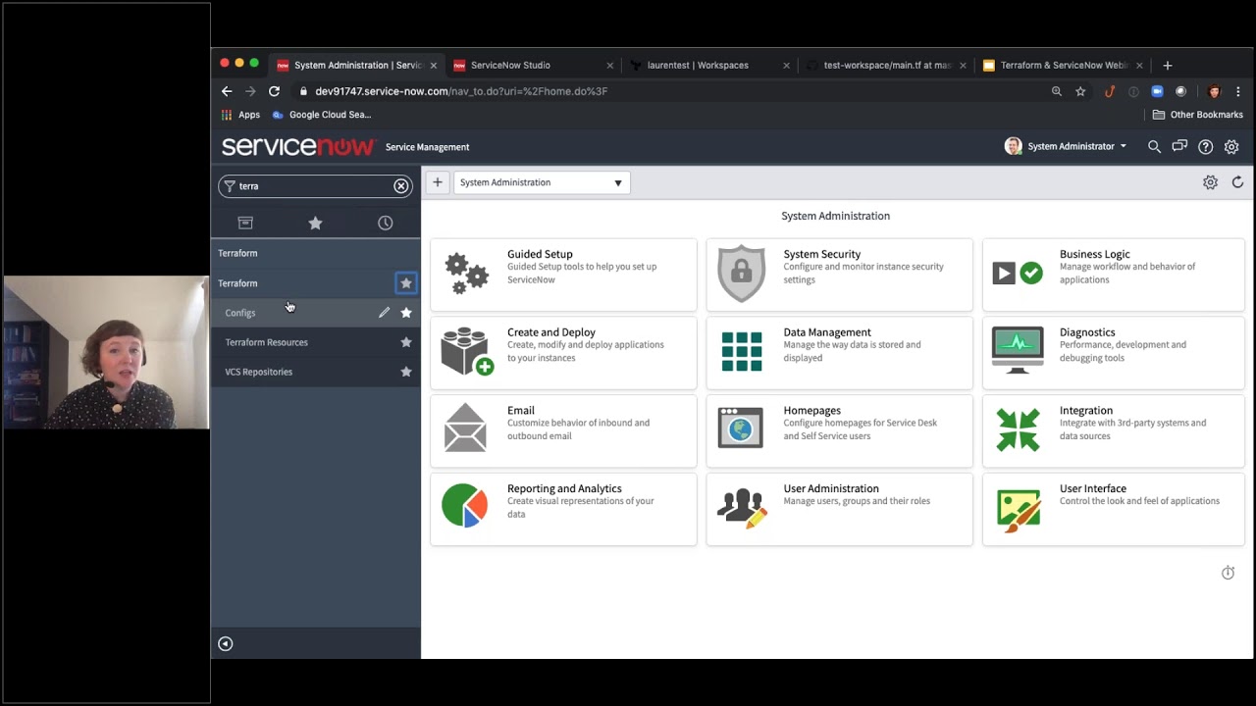Viewport: 1256px width, 706px height.
Task: Click the browser address bar
Action: click(x=667, y=91)
